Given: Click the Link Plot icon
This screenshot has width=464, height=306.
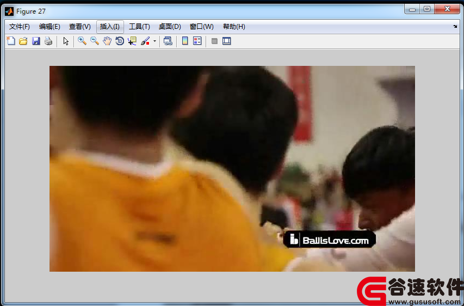Looking at the screenshot, I should 168,41.
